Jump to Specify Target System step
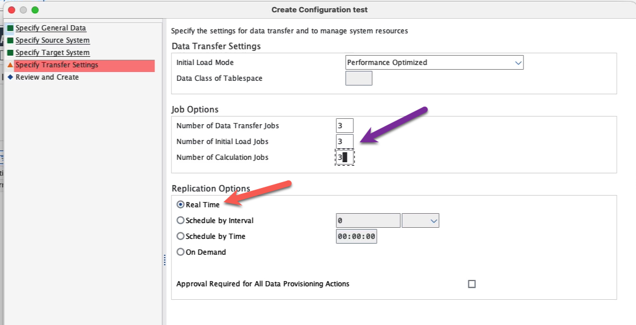Viewport: 636px width, 325px height. pos(52,53)
